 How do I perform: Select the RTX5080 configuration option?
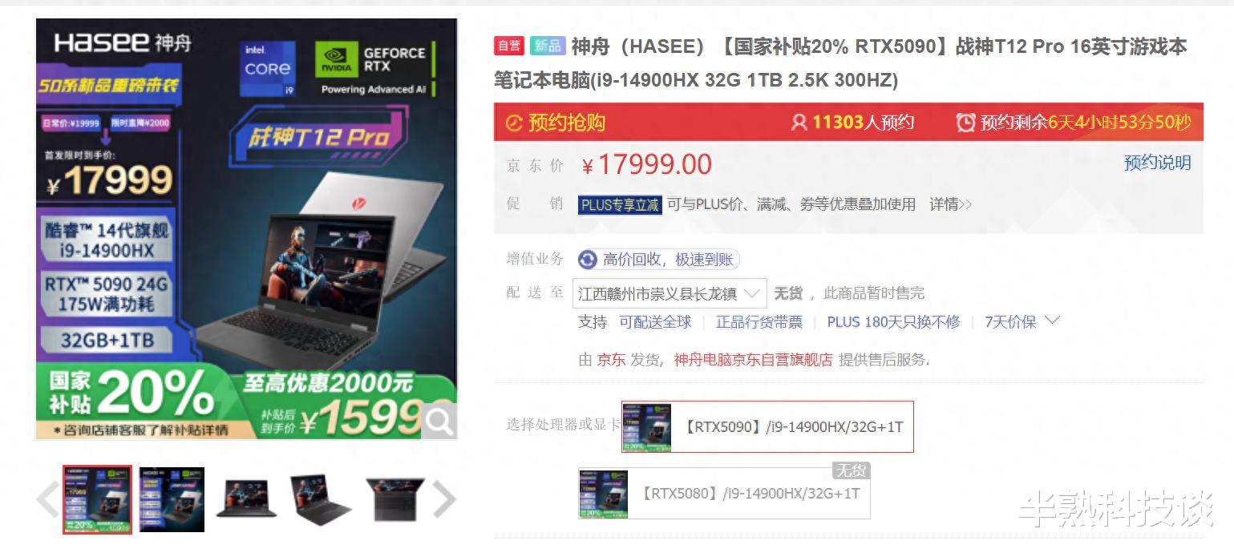tap(724, 493)
